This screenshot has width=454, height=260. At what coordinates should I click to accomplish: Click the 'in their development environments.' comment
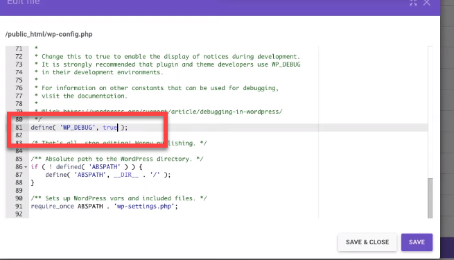[98, 72]
